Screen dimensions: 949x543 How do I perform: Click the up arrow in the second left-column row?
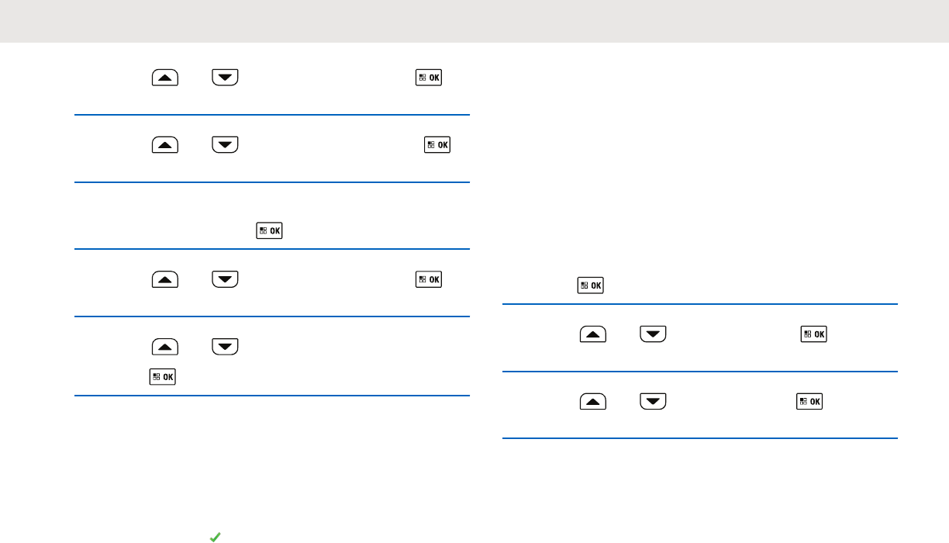(x=165, y=144)
